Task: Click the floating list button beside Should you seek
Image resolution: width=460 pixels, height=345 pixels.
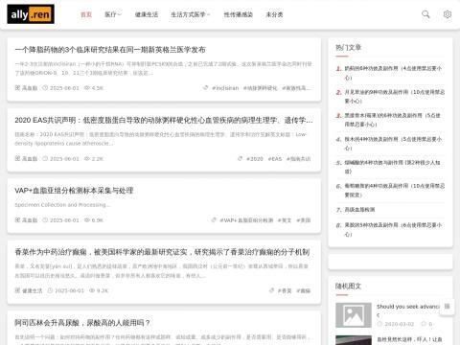Action: (x=447, y=307)
